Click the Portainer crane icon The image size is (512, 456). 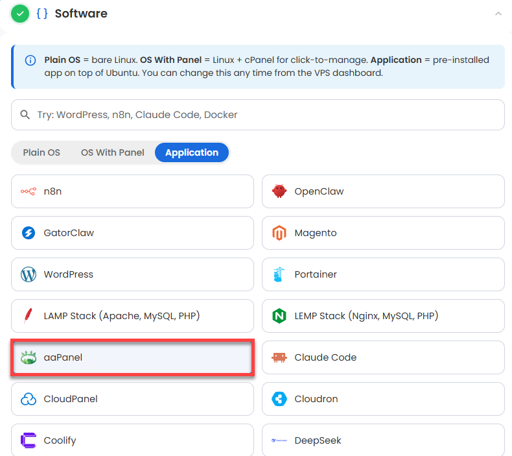279,274
